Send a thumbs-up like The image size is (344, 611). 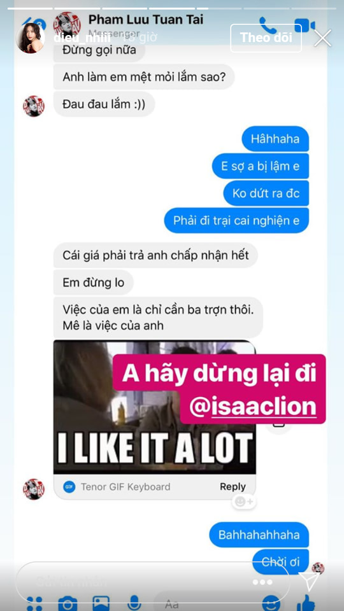(306, 603)
